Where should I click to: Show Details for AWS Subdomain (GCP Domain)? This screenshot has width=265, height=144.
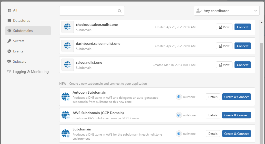[213, 115]
